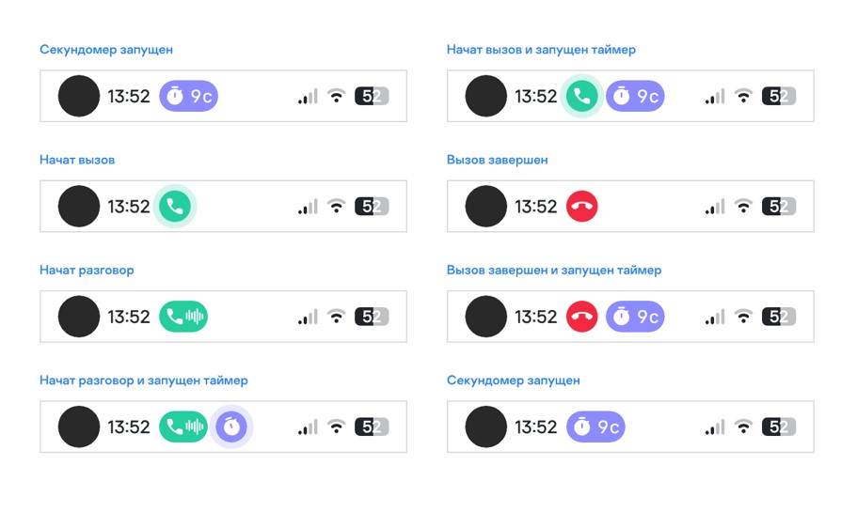Viewport: 857px width, 512px height.
Task: Click battery icon in "Начат разговор и запущен таймер" bar
Action: 372,427
